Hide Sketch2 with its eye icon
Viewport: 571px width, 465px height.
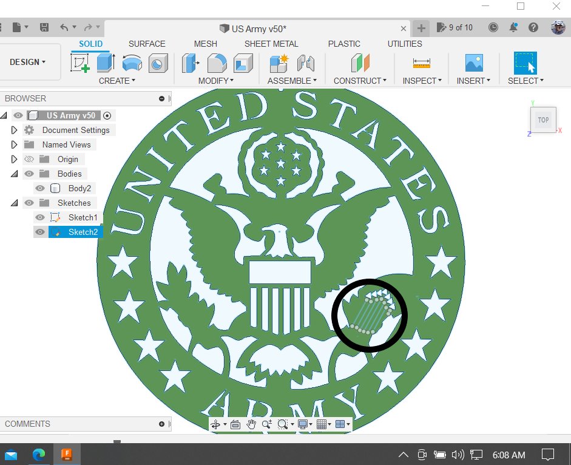(39, 232)
